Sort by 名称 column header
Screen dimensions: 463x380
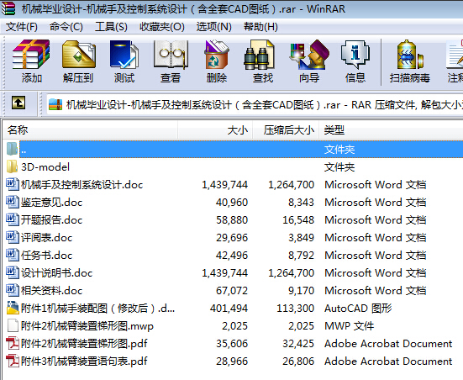pyautogui.click(x=90, y=129)
